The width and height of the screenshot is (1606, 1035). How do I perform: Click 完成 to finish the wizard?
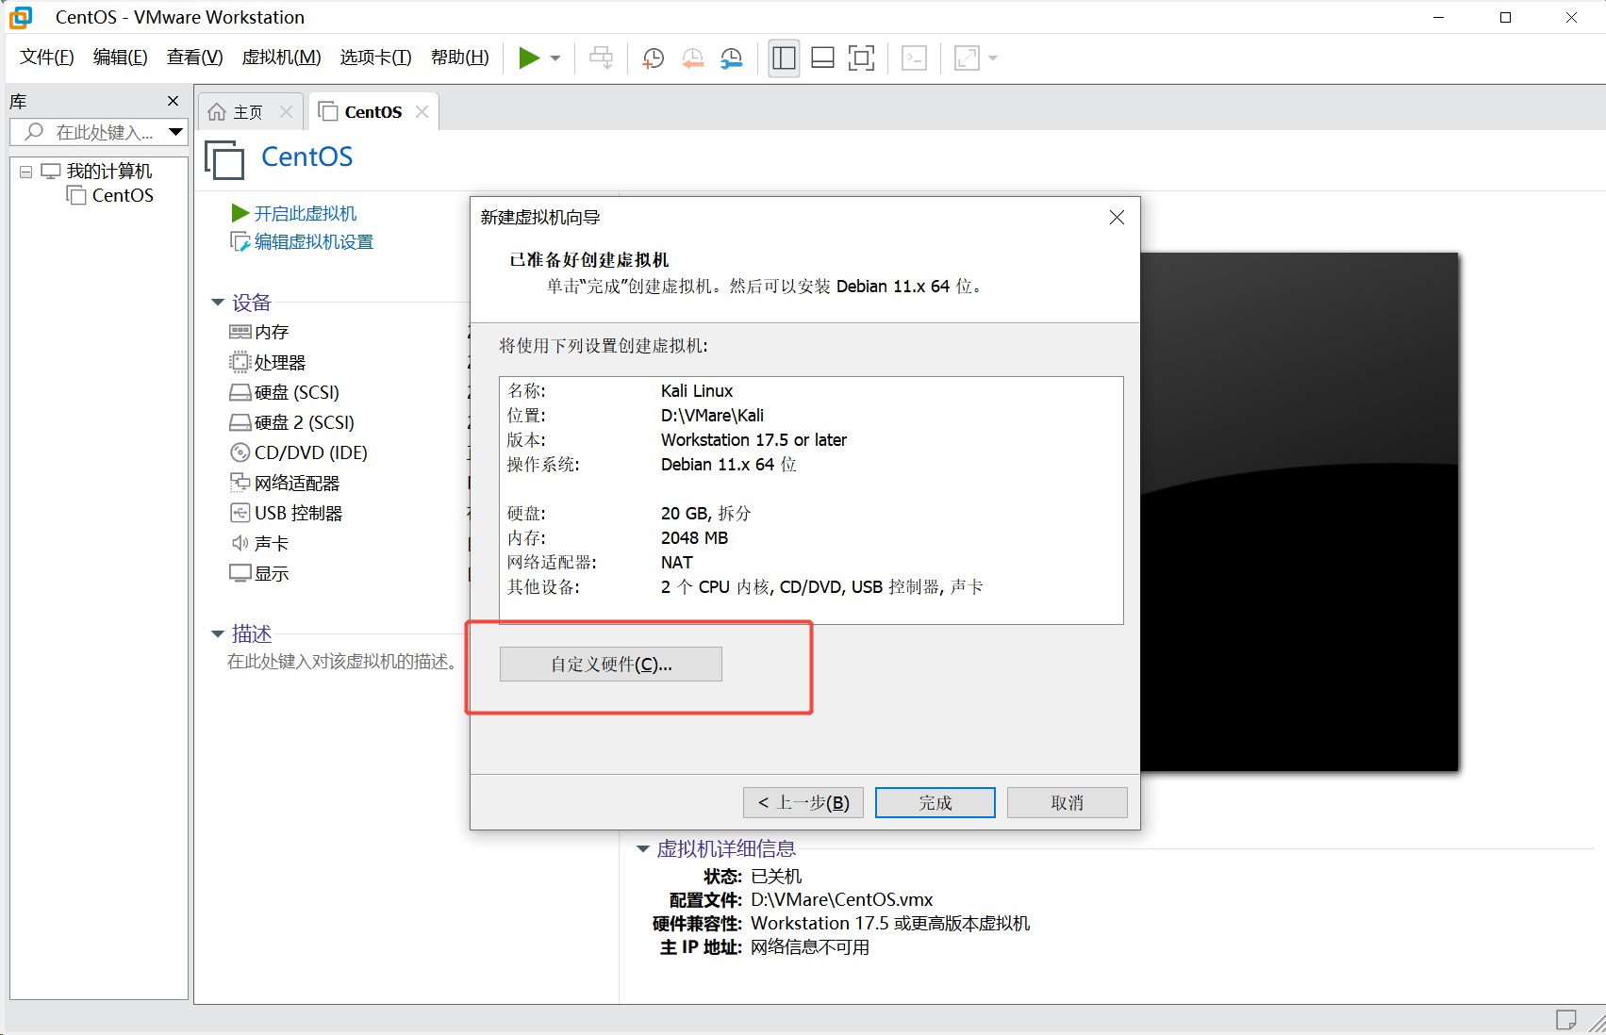[935, 803]
